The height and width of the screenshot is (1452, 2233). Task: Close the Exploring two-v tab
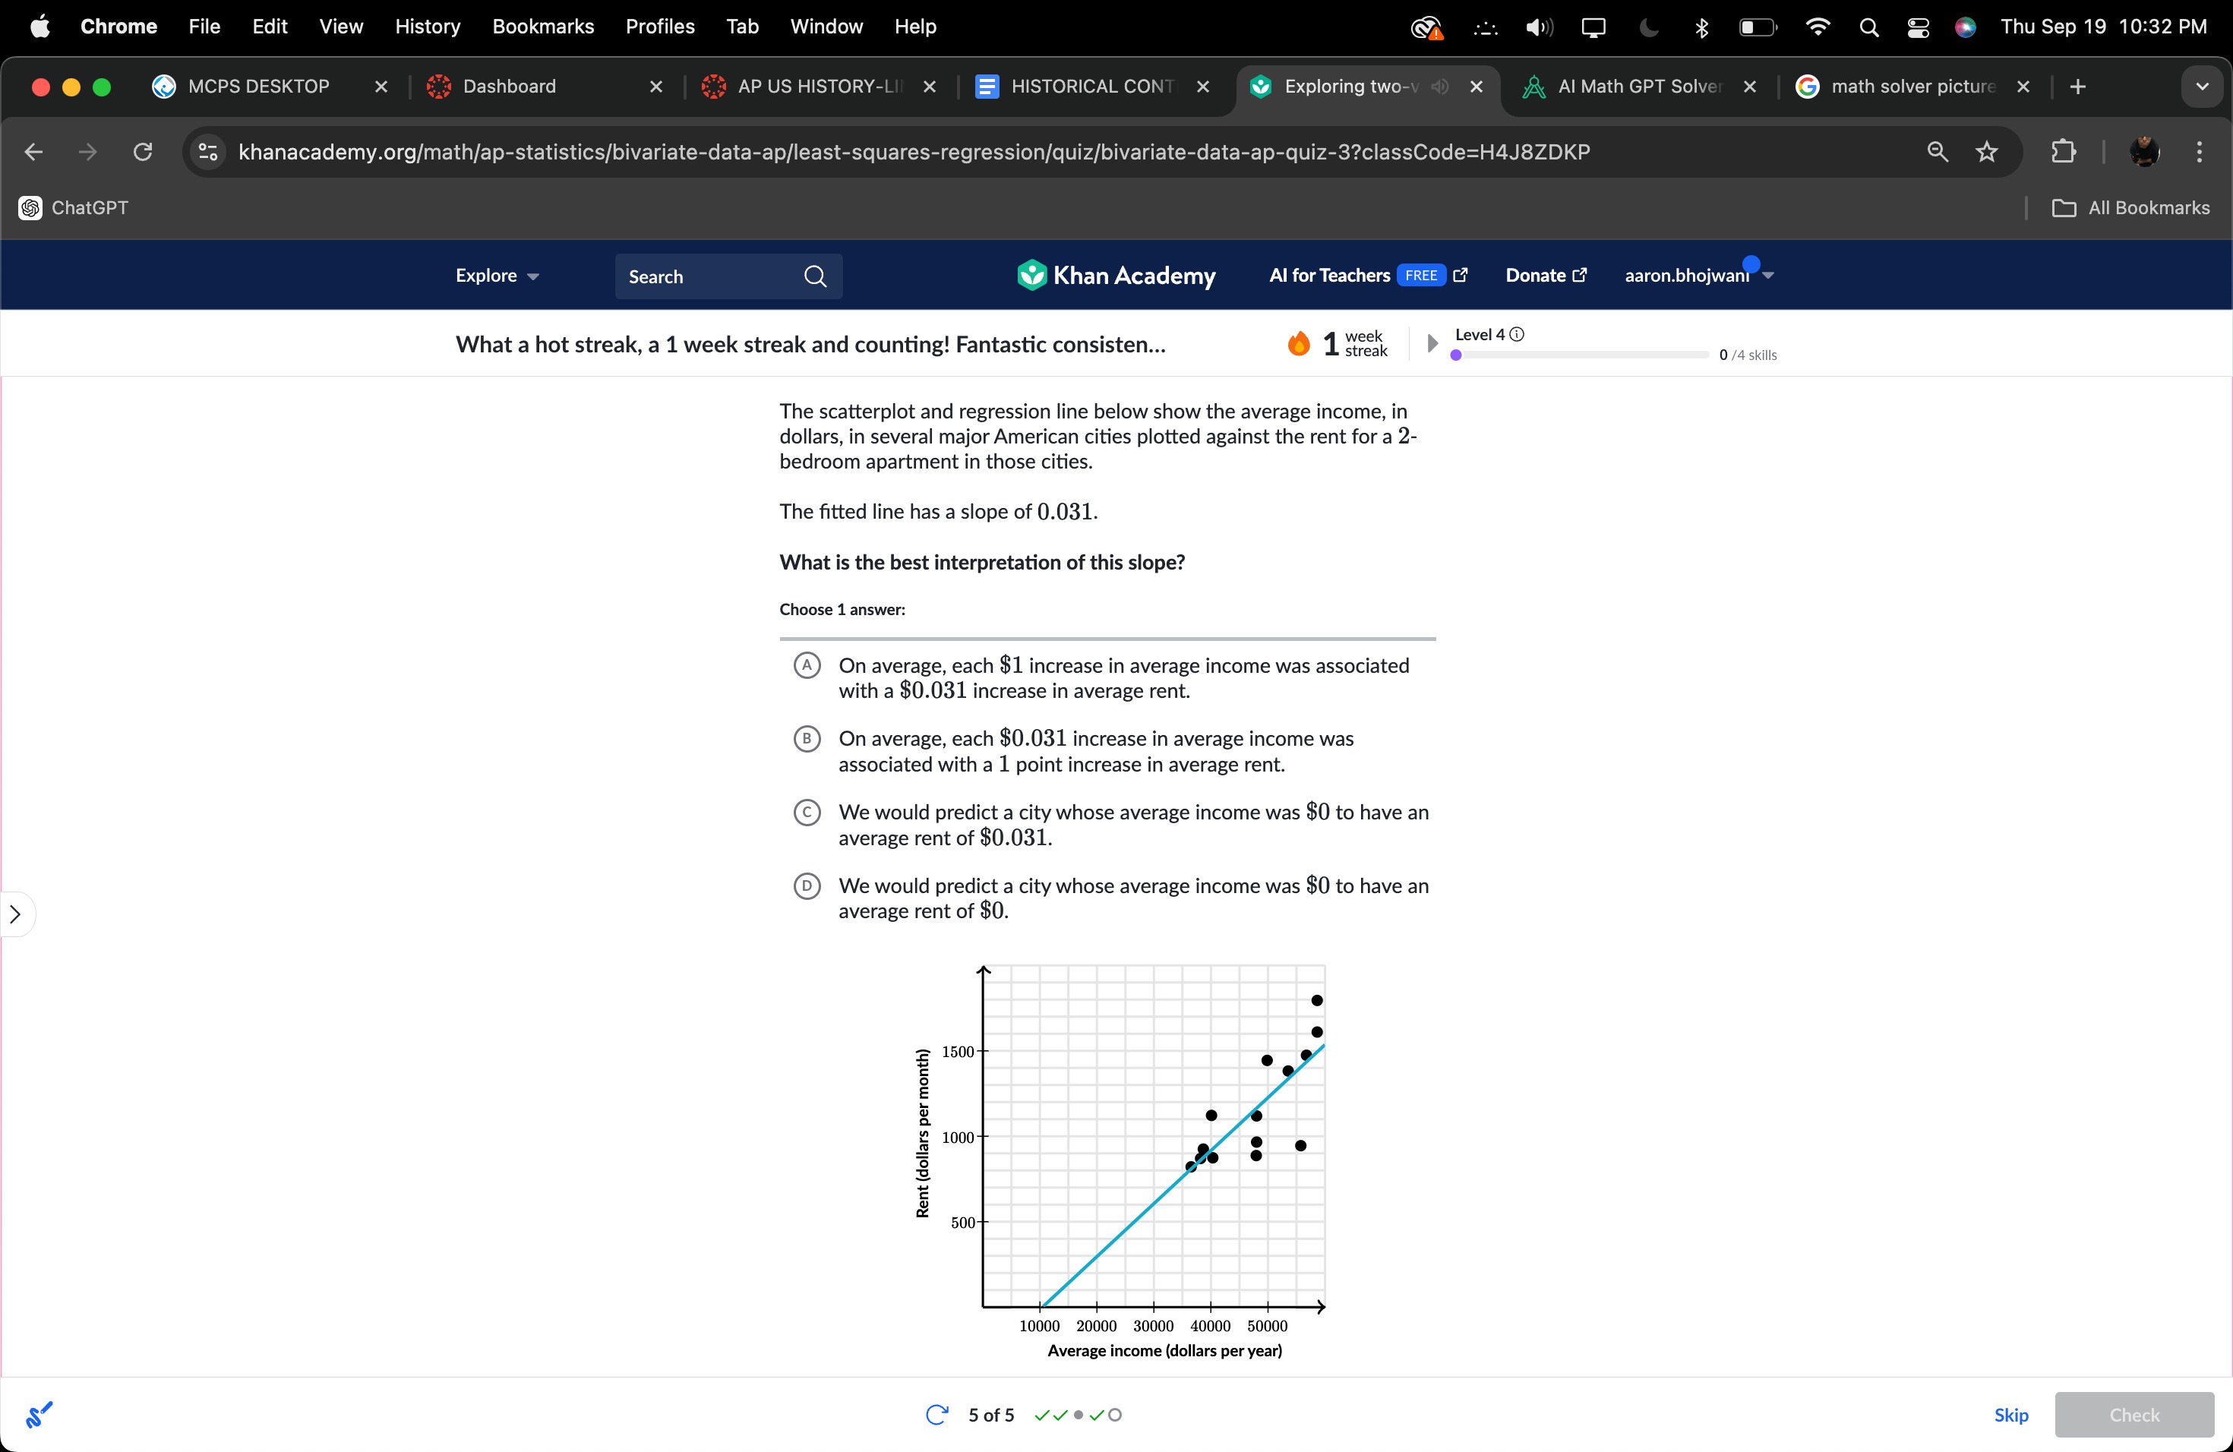coord(1476,87)
